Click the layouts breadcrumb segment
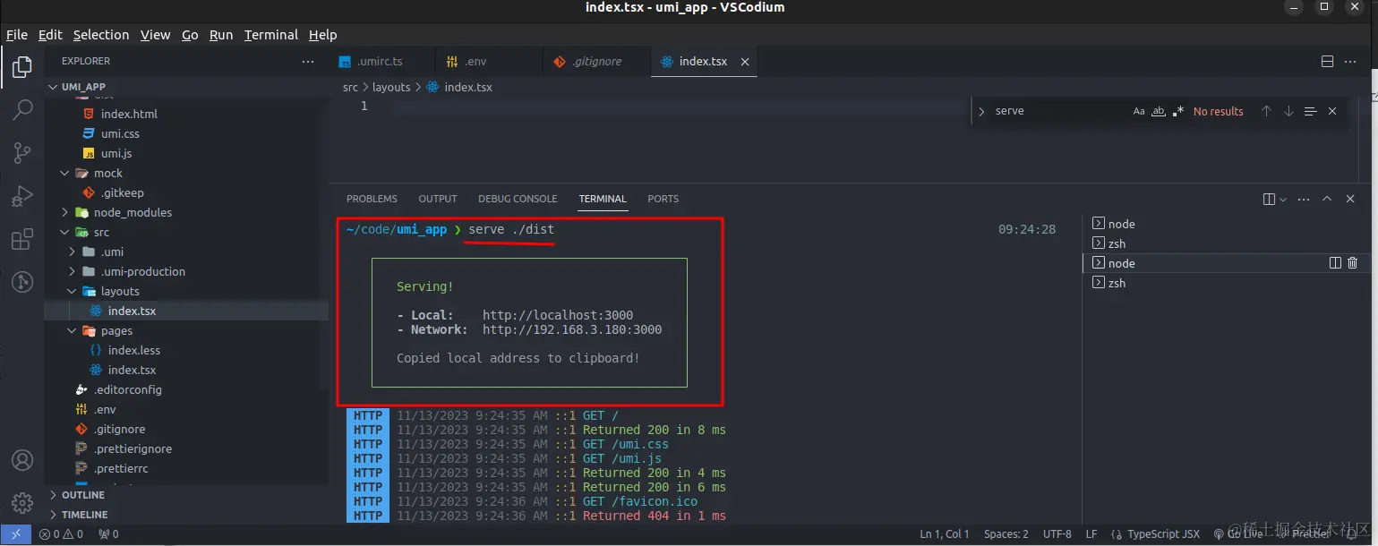The height and width of the screenshot is (546, 1378). click(391, 87)
